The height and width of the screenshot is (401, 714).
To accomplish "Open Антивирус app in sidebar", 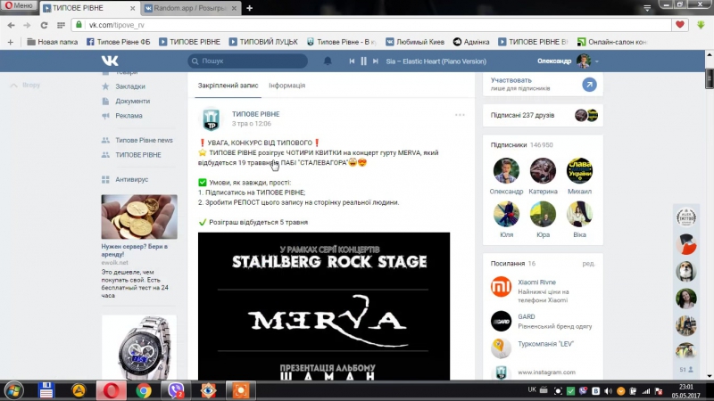I will coord(131,179).
